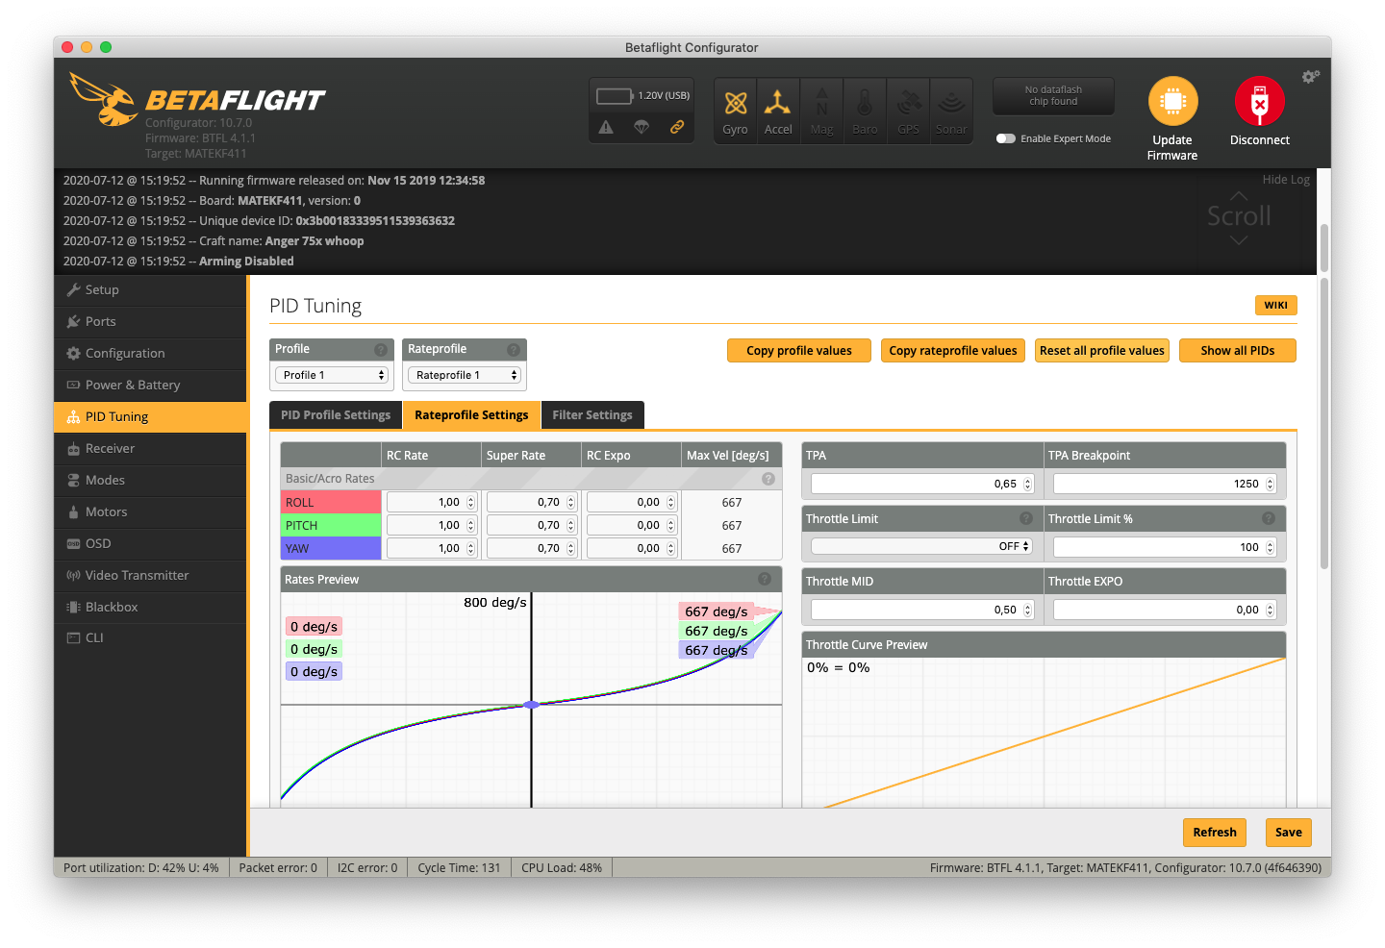Click the failsafe parachute icon

click(642, 127)
